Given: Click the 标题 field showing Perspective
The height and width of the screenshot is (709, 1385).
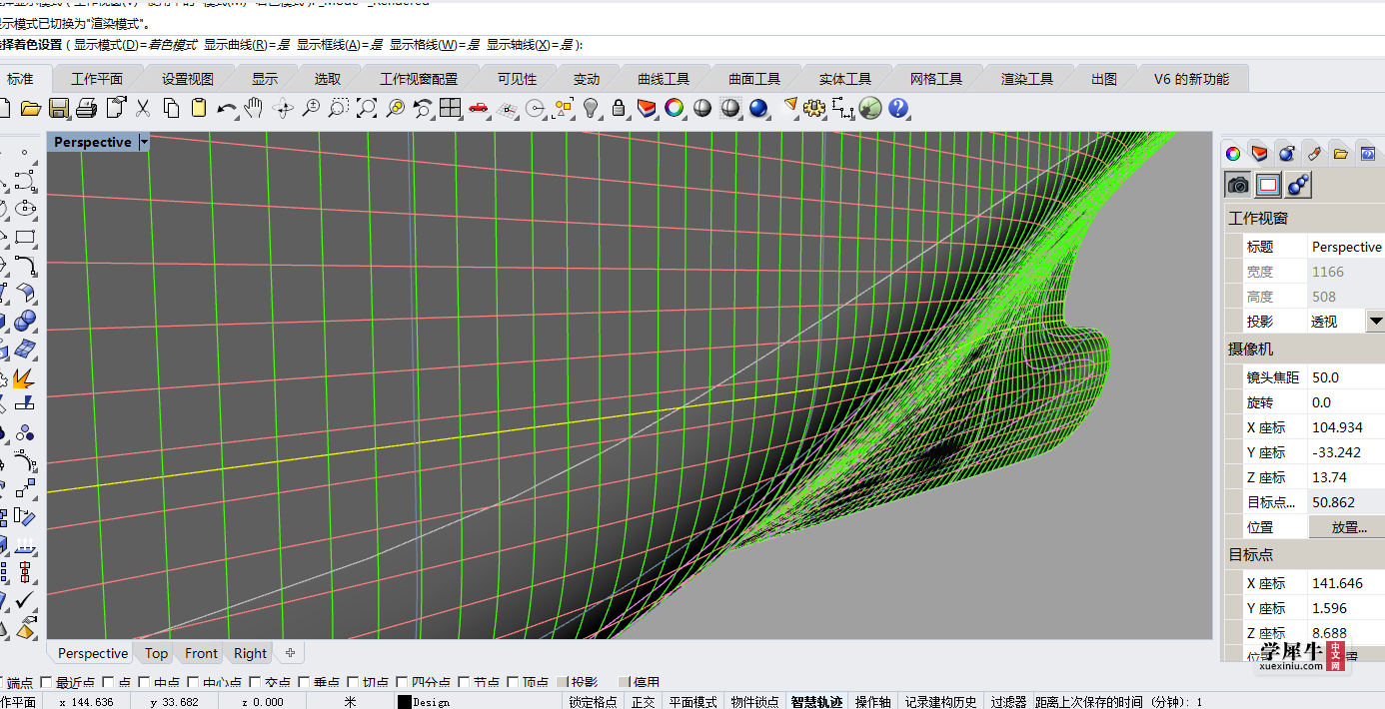Looking at the screenshot, I should (x=1346, y=247).
